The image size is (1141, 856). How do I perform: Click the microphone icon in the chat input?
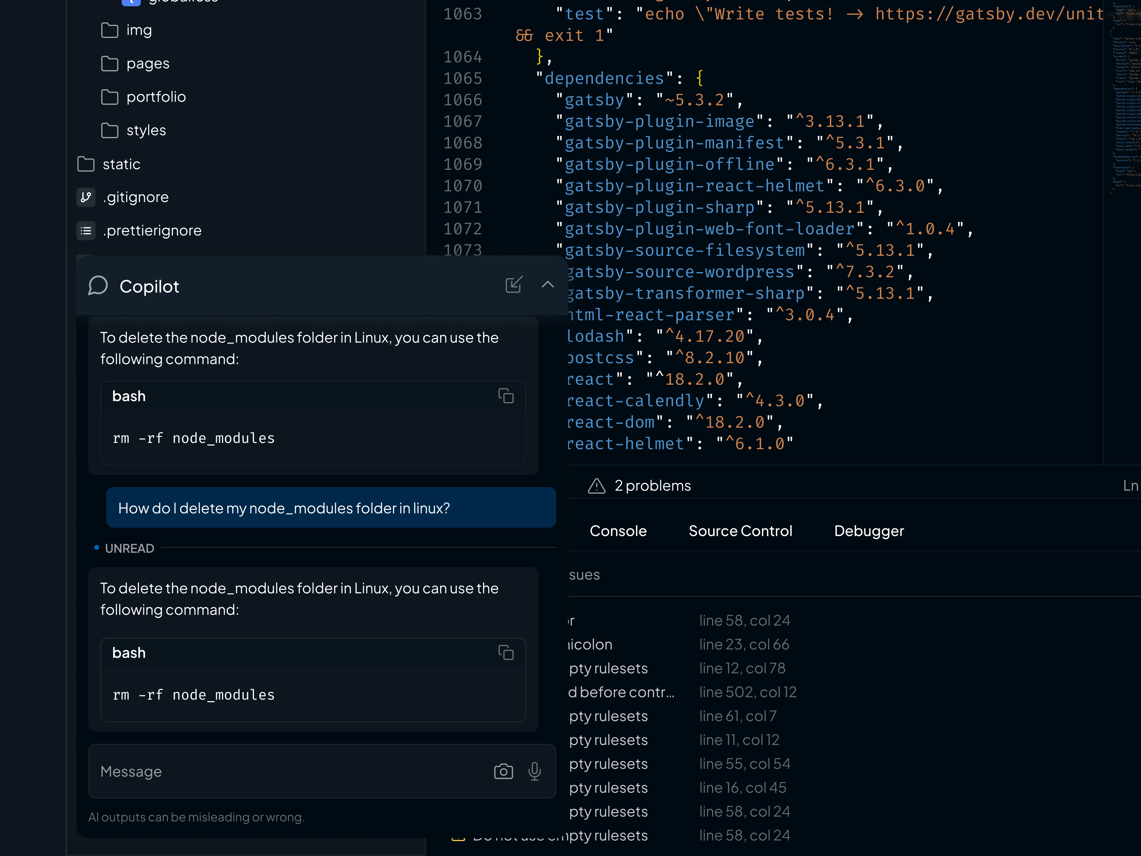pyautogui.click(x=534, y=771)
